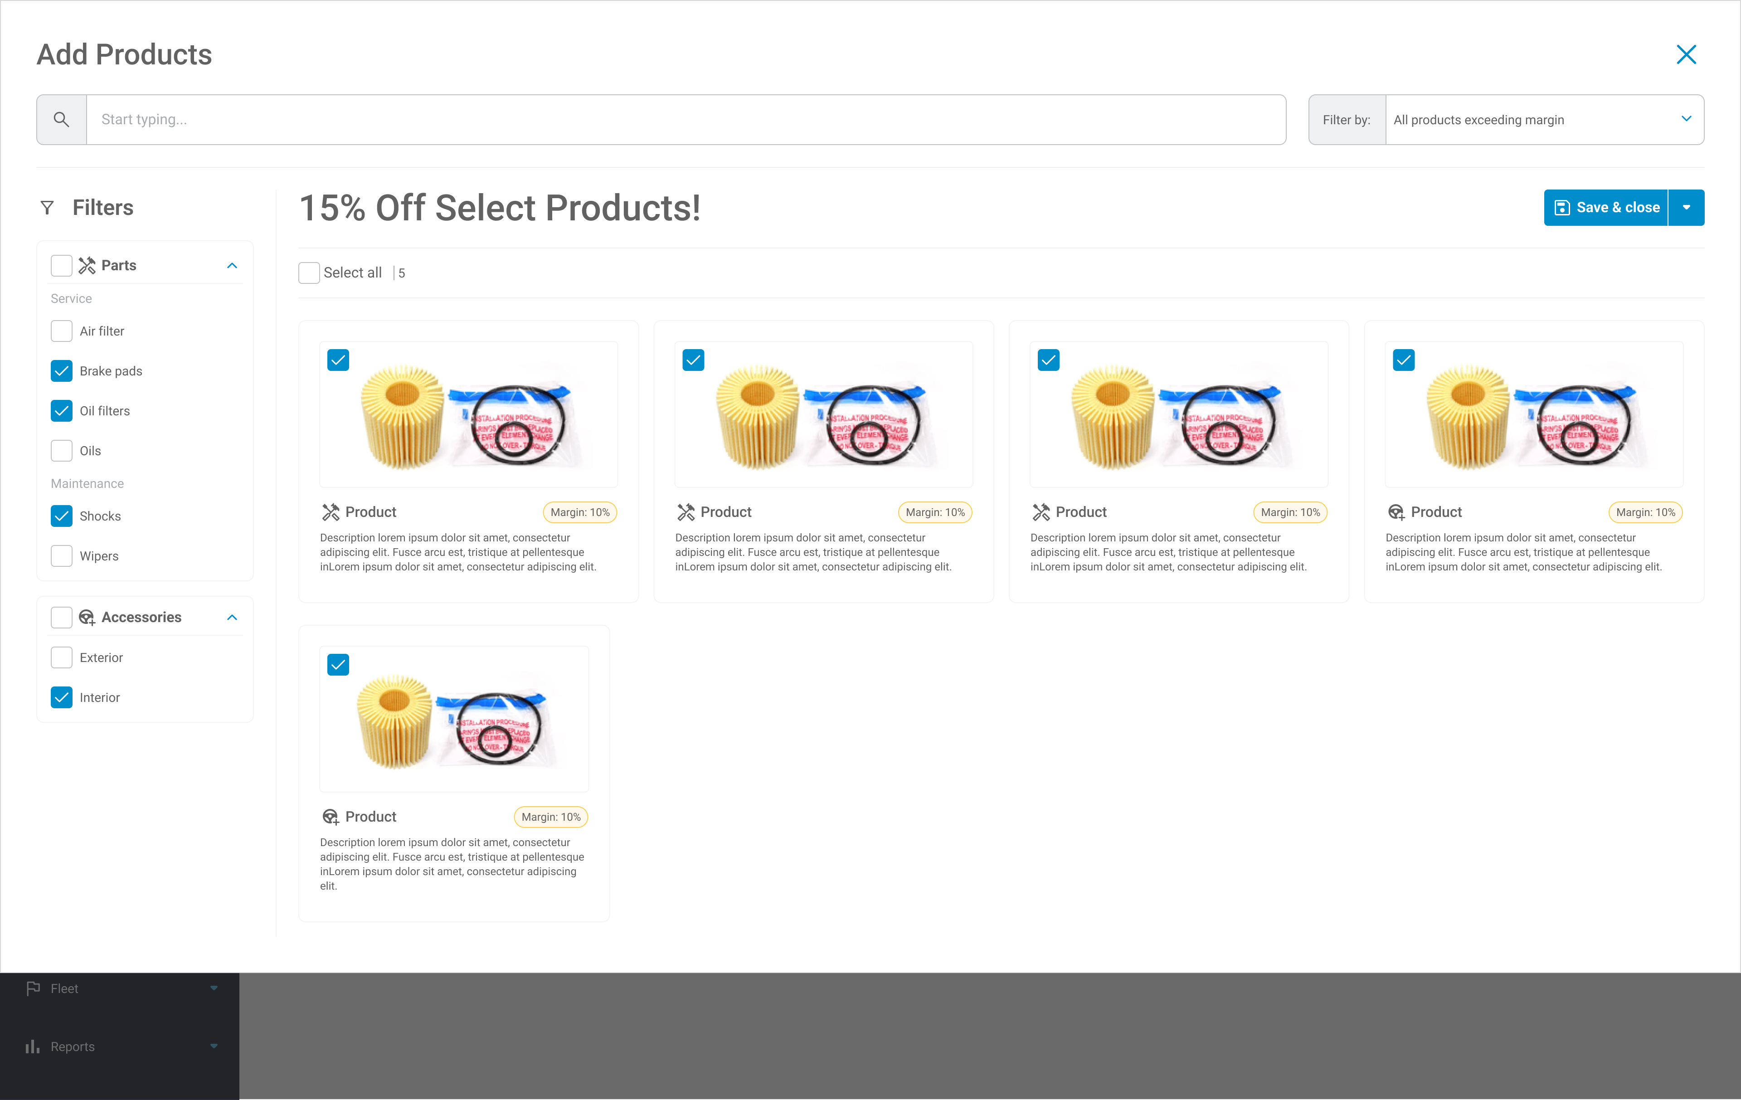The height and width of the screenshot is (1100, 1741).
Task: Enable the Air filter checkbox
Action: pos(62,331)
